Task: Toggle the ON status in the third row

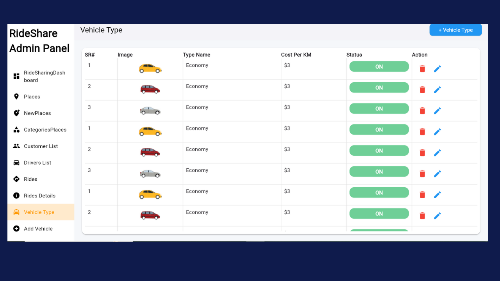Action: click(x=379, y=109)
